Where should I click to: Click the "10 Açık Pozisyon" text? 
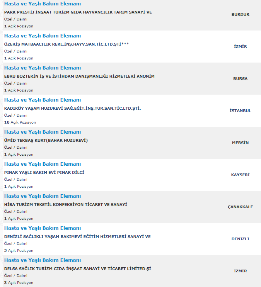20,122
